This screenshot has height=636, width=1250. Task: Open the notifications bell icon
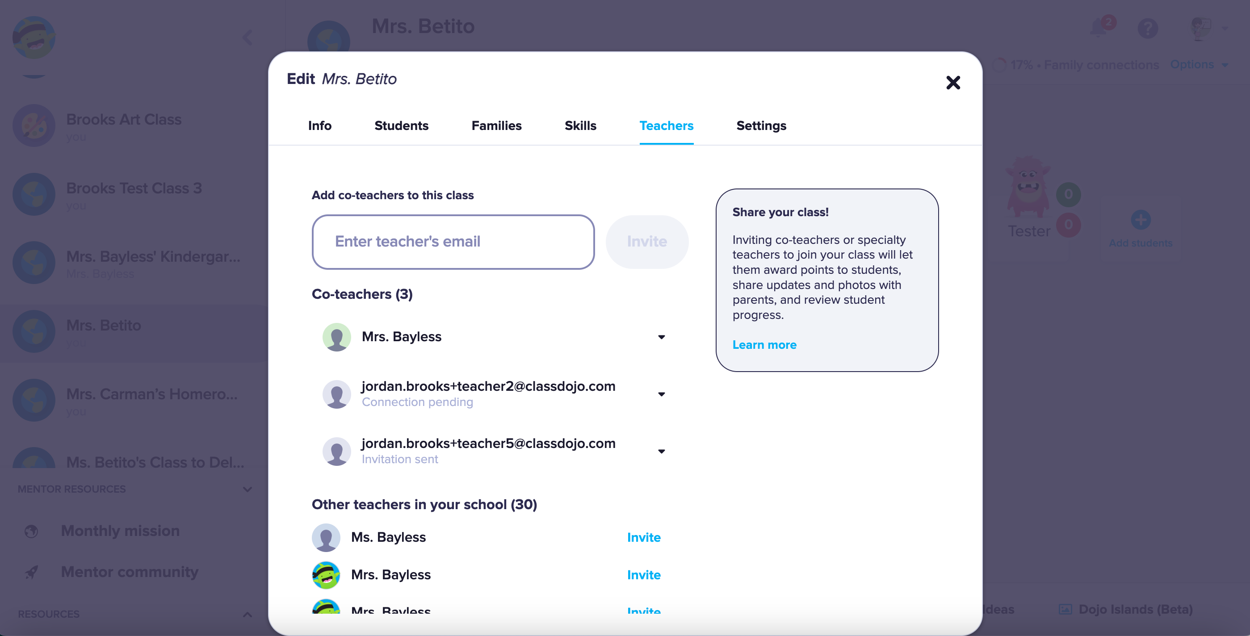[x=1099, y=28]
